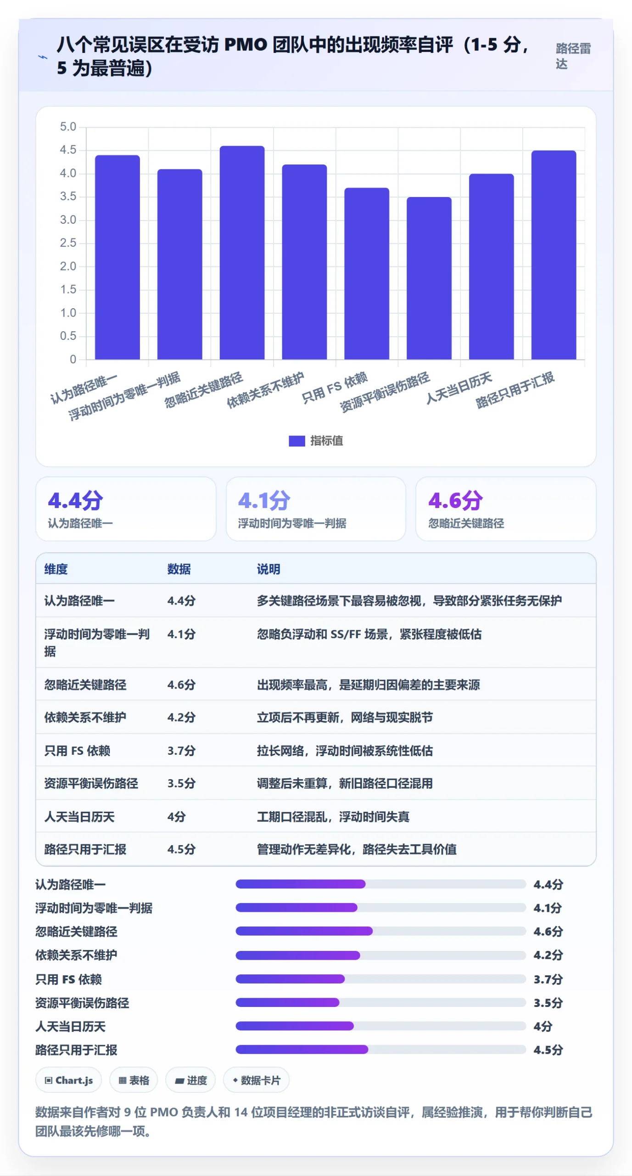The width and height of the screenshot is (632, 1176).
Task: Select the 4.6分 忽略近关键路径 stat card
Action: [x=506, y=509]
